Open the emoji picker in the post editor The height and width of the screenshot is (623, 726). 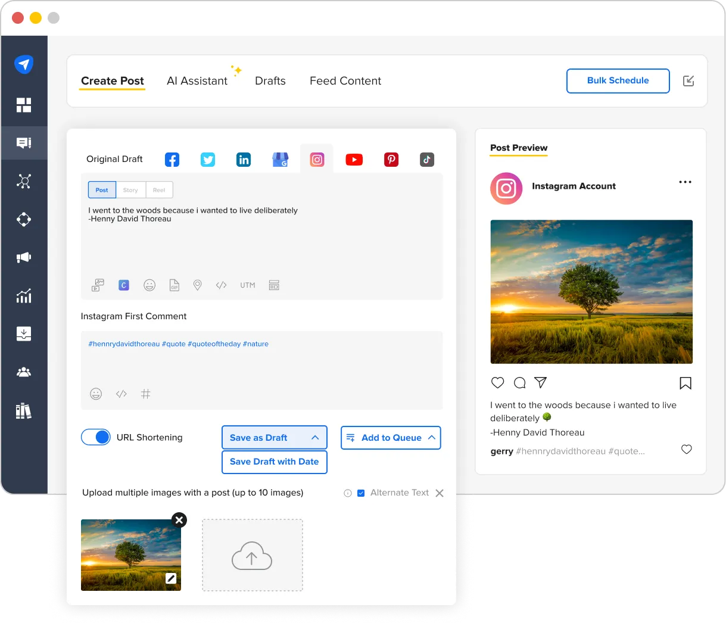149,285
